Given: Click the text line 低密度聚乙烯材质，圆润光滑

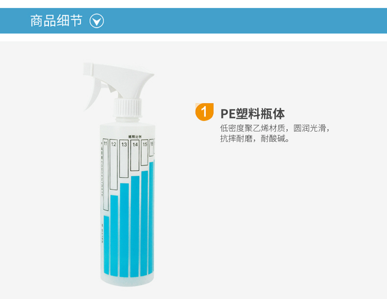Looking at the screenshot, I should click(275, 128).
